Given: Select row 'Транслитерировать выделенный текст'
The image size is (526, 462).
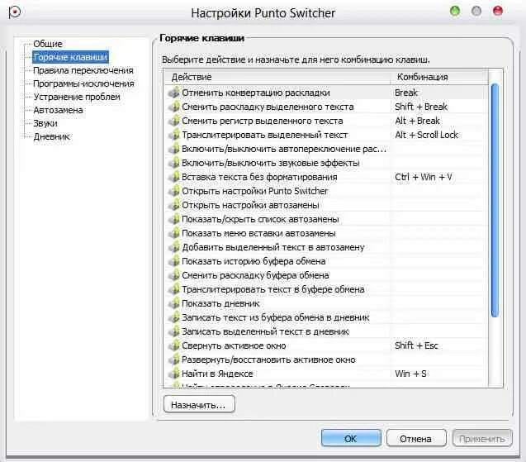Looking at the screenshot, I should pos(325,135).
